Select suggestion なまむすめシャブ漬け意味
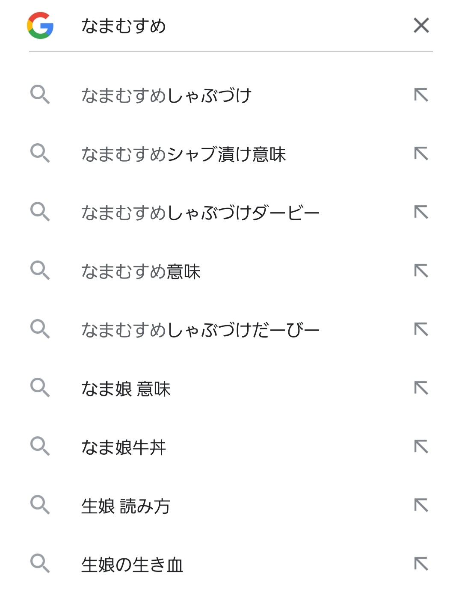The height and width of the screenshot is (601, 462). tap(184, 154)
